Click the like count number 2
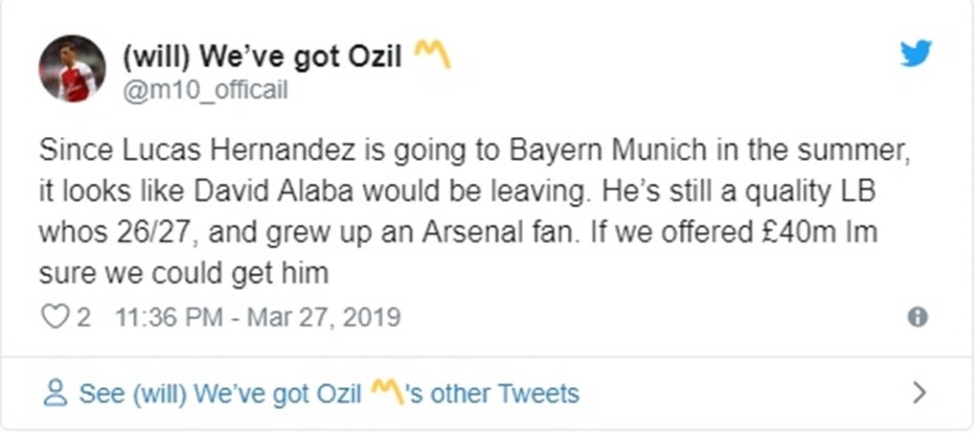 point(83,317)
